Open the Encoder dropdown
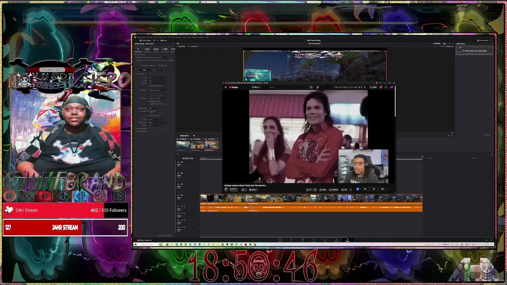This screenshot has height=285, width=507. click(157, 83)
